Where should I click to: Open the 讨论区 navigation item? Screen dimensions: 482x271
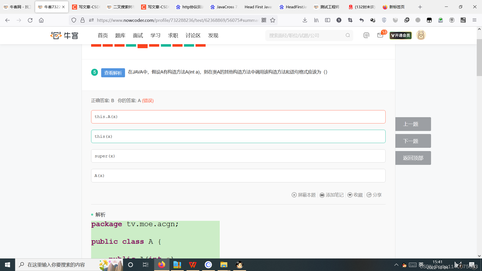coord(193,35)
